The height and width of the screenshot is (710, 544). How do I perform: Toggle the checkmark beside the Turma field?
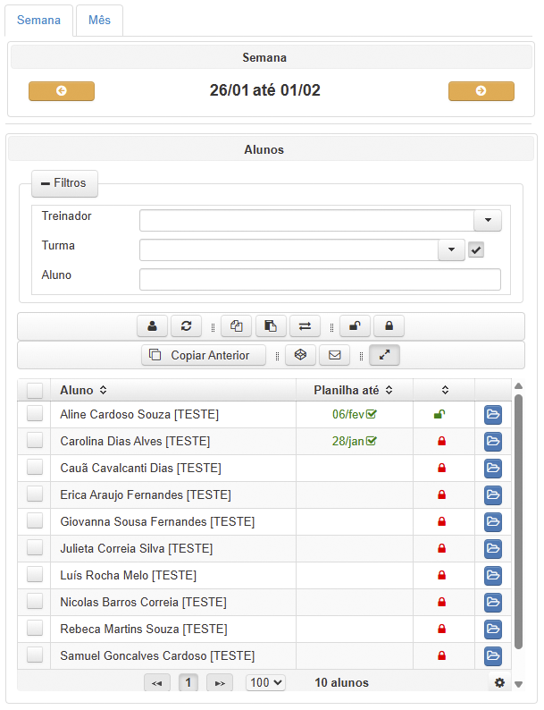point(476,250)
